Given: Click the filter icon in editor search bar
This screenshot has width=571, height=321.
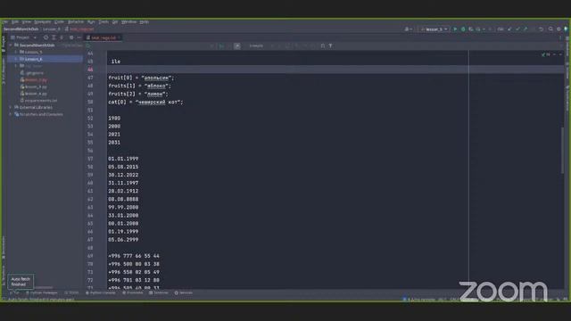Looking at the screenshot, I should click(331, 45).
